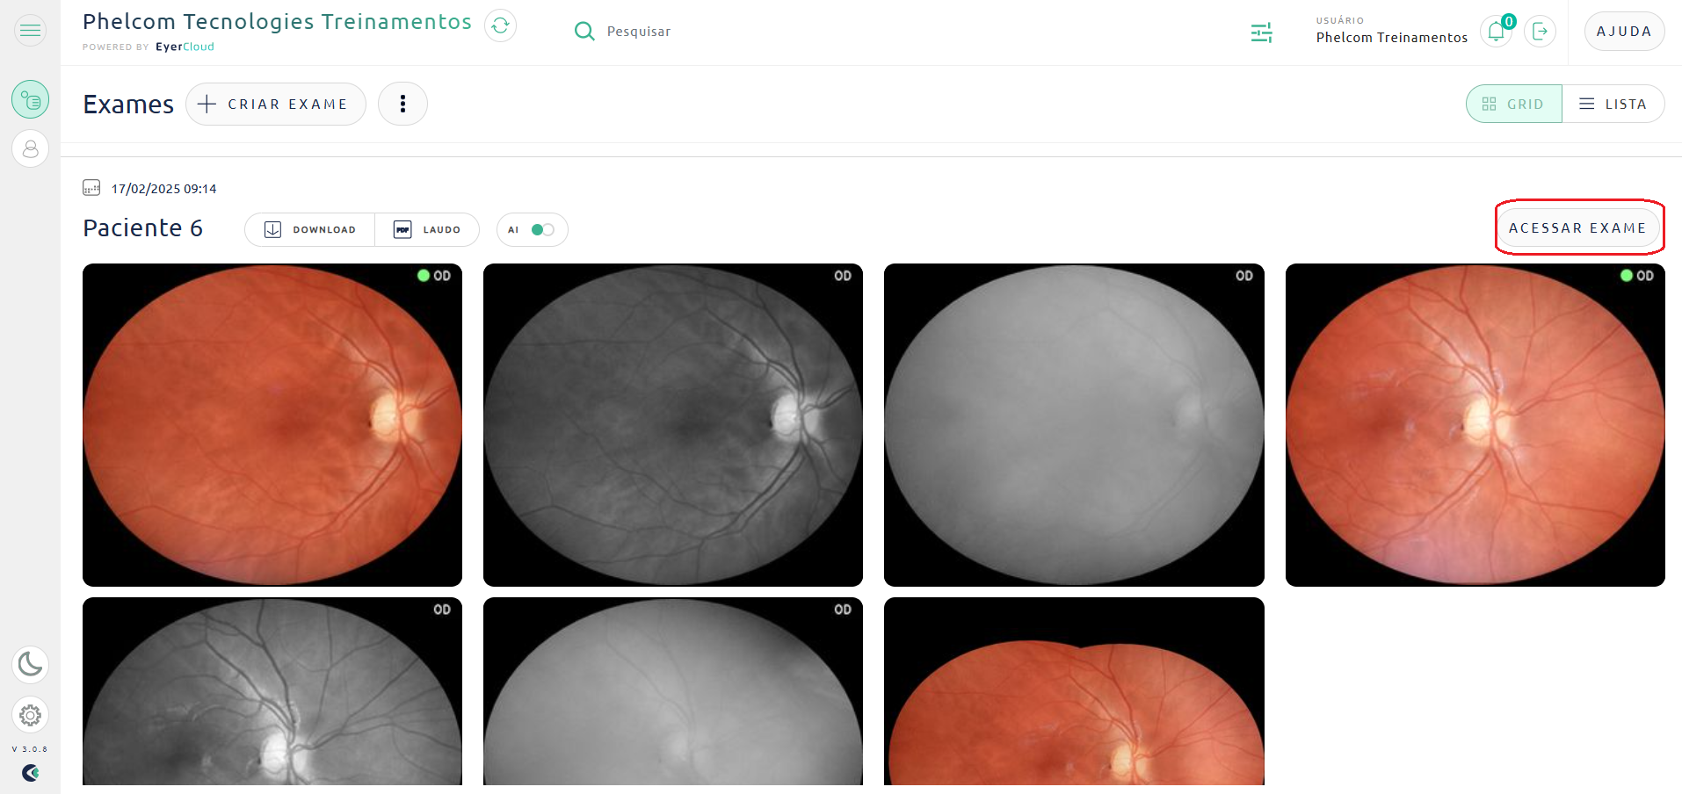The image size is (1682, 794).
Task: Open the first color fundus thumbnail
Action: [272, 424]
